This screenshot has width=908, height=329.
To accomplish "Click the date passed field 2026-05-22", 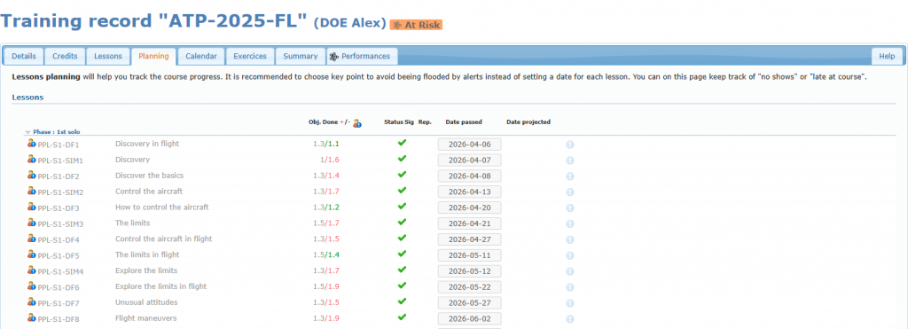I will coord(469,286).
